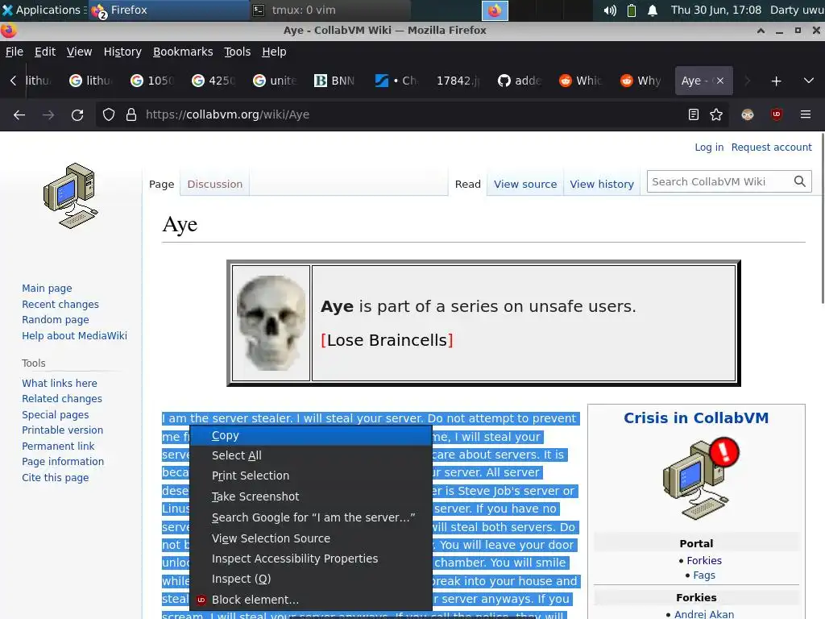Image resolution: width=825 pixels, height=619 pixels.
Task: Open Recent changes in the sidebar
Action: click(x=60, y=304)
